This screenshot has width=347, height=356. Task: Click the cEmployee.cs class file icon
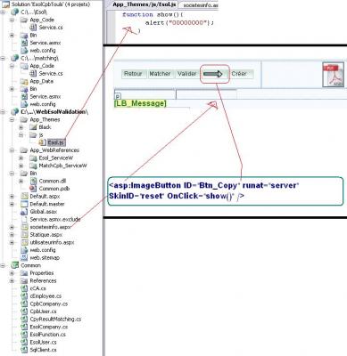click(24, 296)
